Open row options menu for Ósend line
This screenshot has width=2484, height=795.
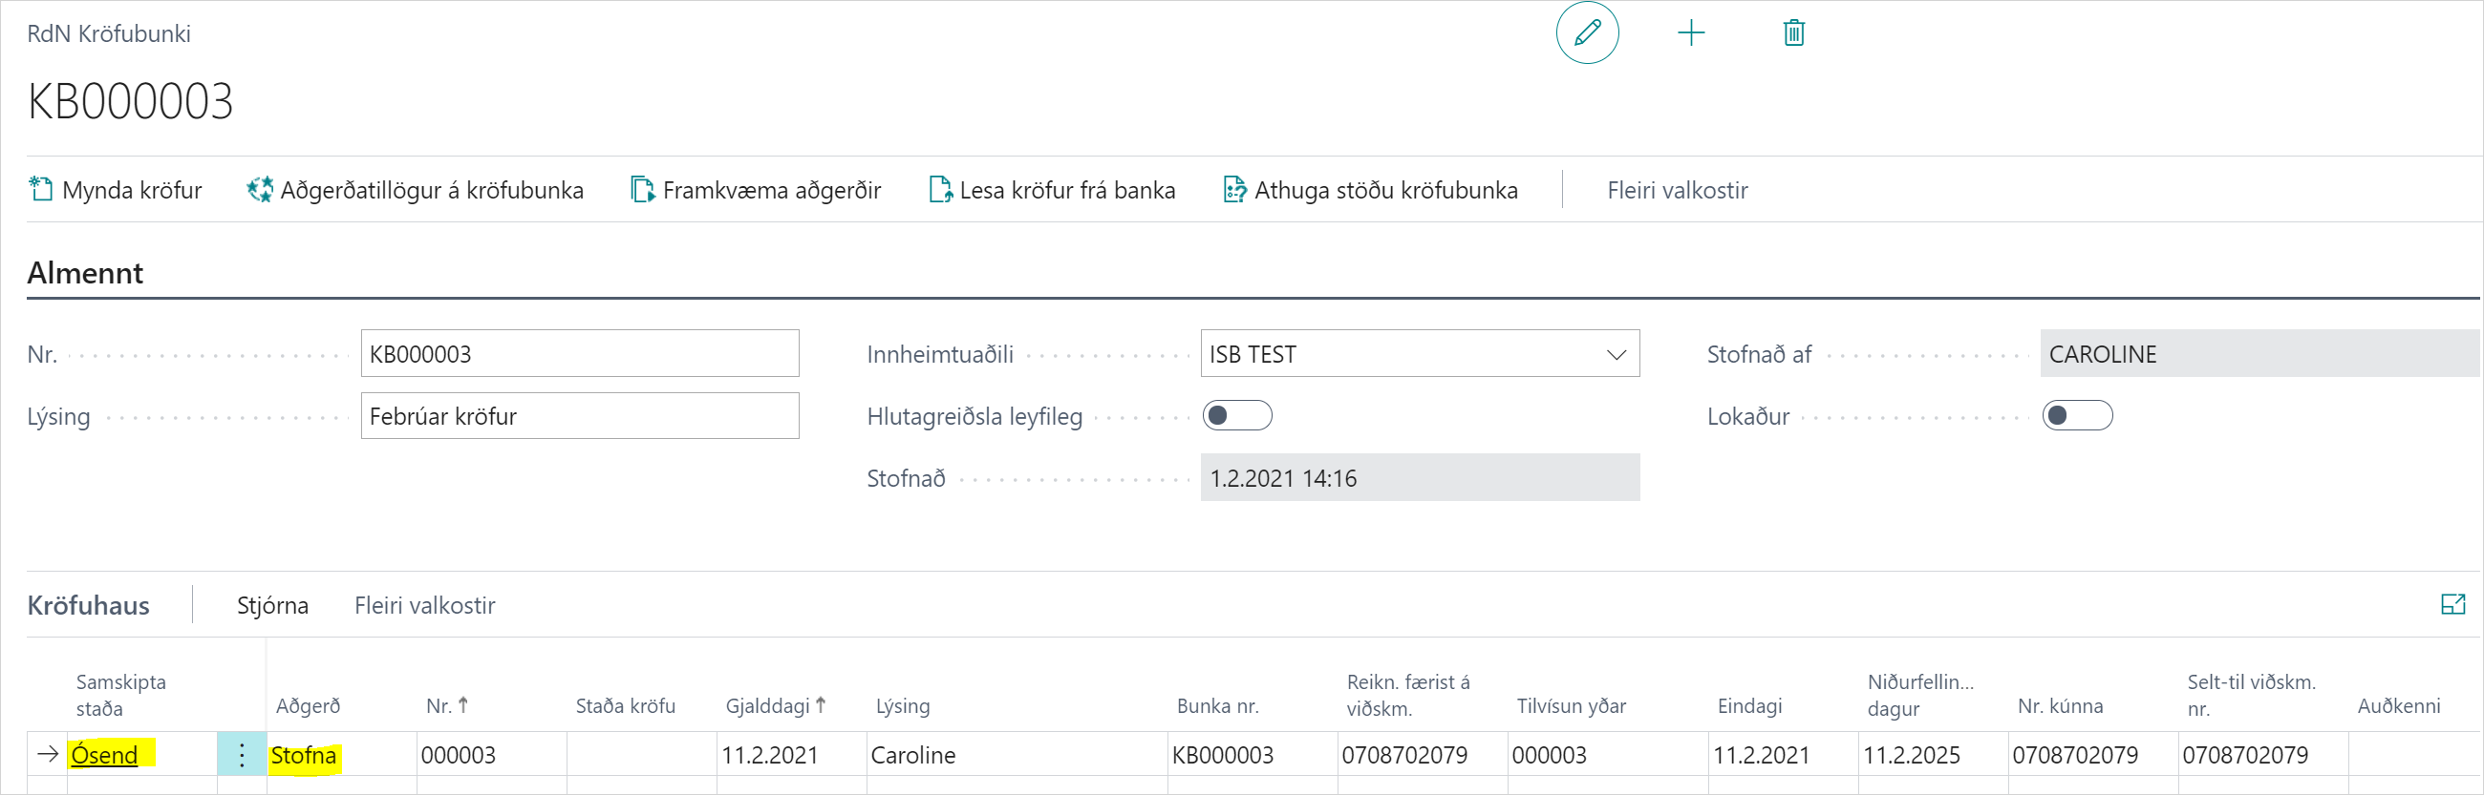tap(241, 755)
